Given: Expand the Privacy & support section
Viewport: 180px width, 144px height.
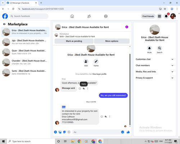Looking at the screenshot, I should (154, 78).
